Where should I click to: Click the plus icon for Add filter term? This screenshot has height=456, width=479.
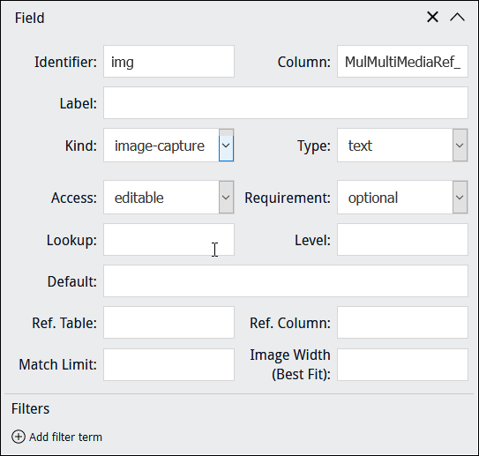19,437
